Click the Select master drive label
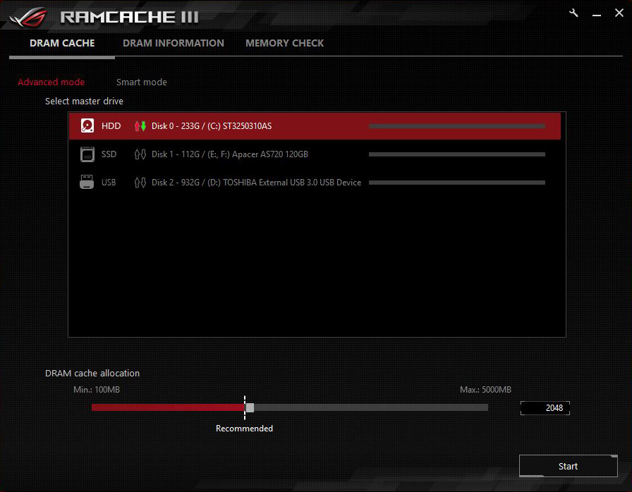 click(x=84, y=101)
